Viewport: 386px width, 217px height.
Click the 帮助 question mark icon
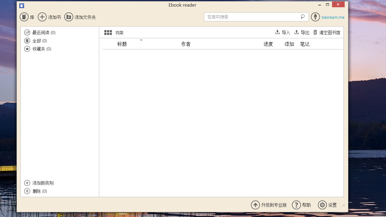click(x=296, y=205)
